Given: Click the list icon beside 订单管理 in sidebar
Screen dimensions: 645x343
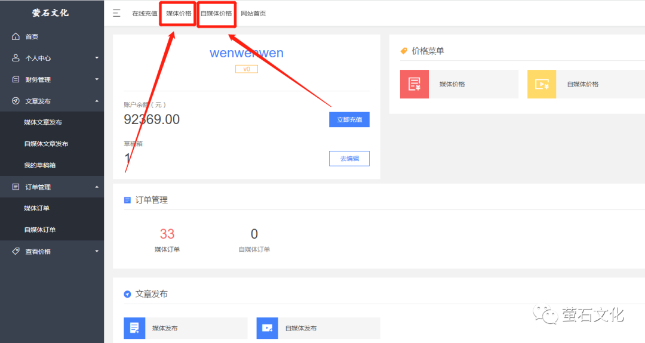Looking at the screenshot, I should [x=16, y=187].
